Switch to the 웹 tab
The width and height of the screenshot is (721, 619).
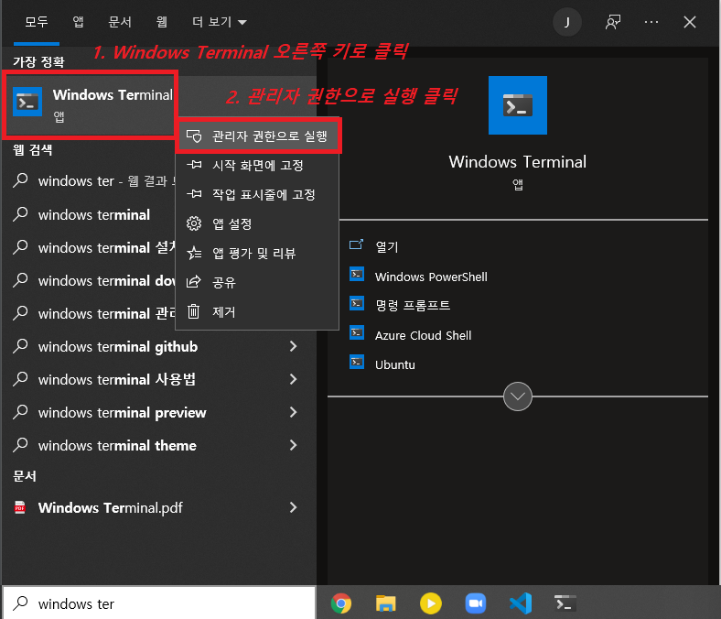(161, 22)
